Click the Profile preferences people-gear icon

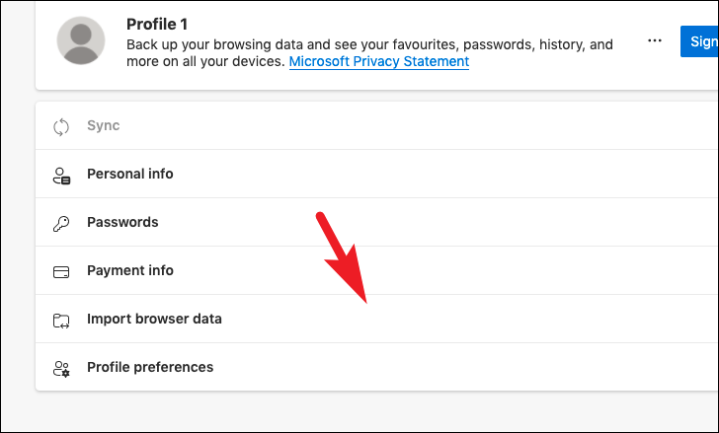pos(61,369)
